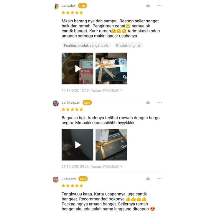The image size is (214, 214).
Task: Open sintadevt's profile avatar
Action: click(56, 179)
